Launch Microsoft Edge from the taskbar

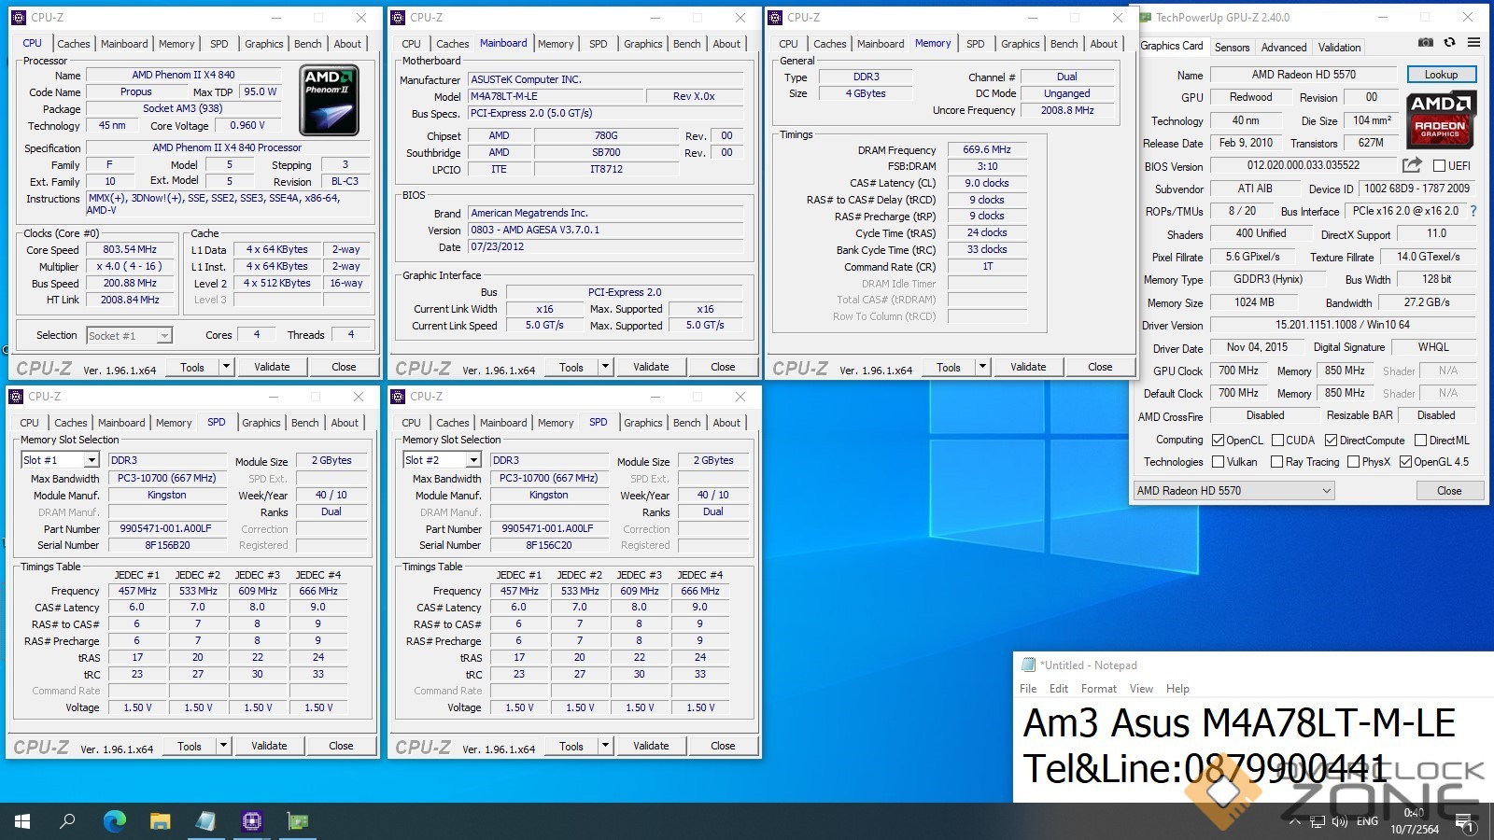click(114, 821)
